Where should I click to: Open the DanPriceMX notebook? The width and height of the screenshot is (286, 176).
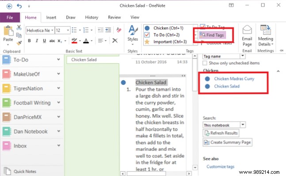point(32,117)
